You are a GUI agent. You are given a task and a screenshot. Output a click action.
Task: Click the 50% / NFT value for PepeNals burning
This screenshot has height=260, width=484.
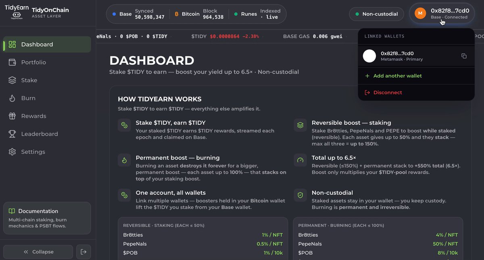445,244
